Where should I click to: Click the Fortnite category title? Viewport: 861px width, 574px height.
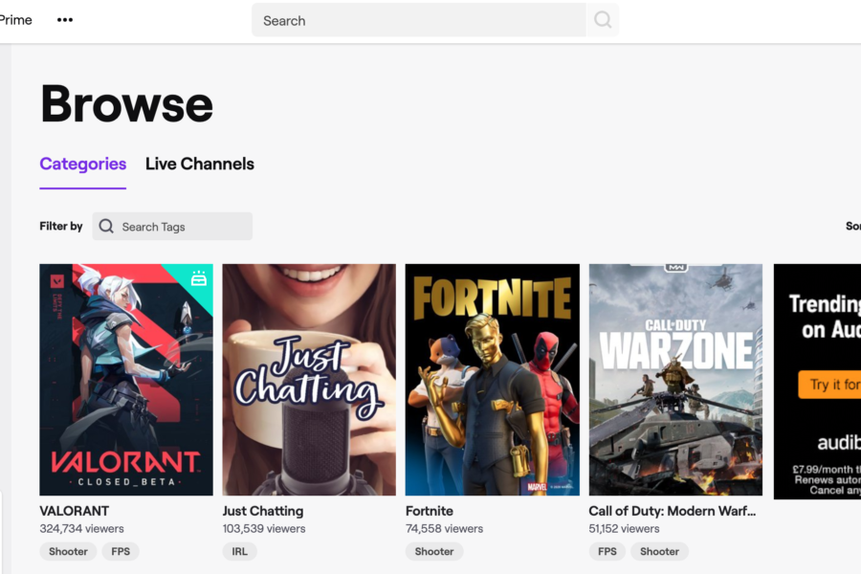(x=430, y=511)
